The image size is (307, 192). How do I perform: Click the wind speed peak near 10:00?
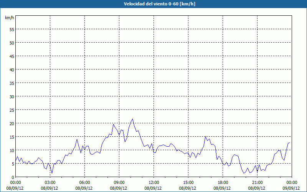click(132, 119)
